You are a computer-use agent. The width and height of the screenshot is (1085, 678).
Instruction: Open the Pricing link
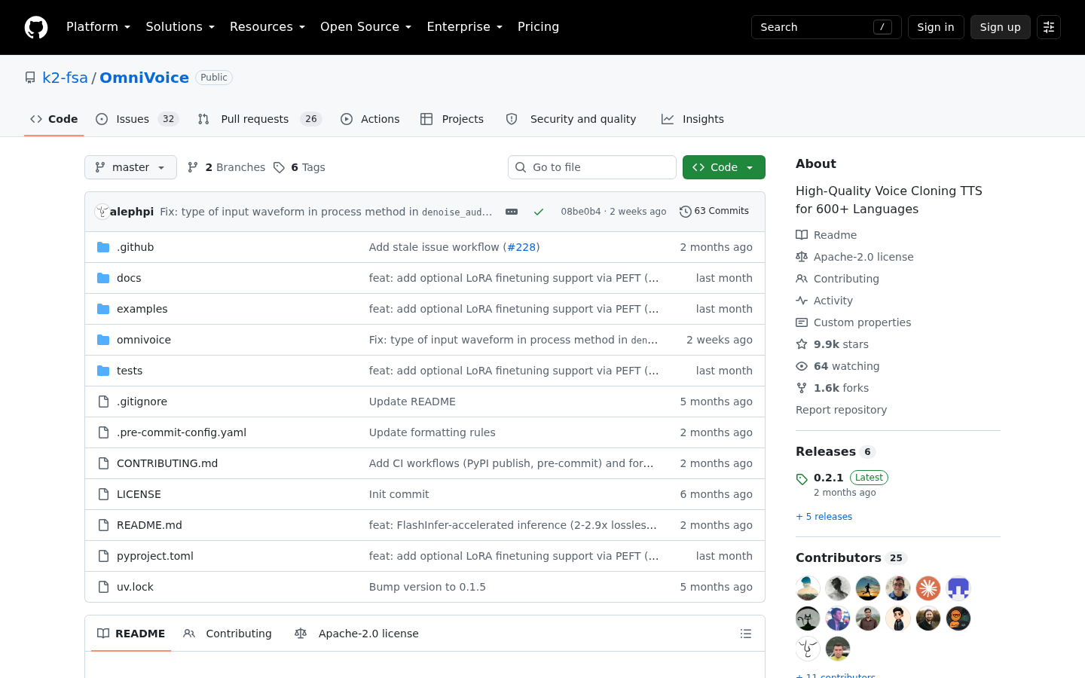[538, 27]
